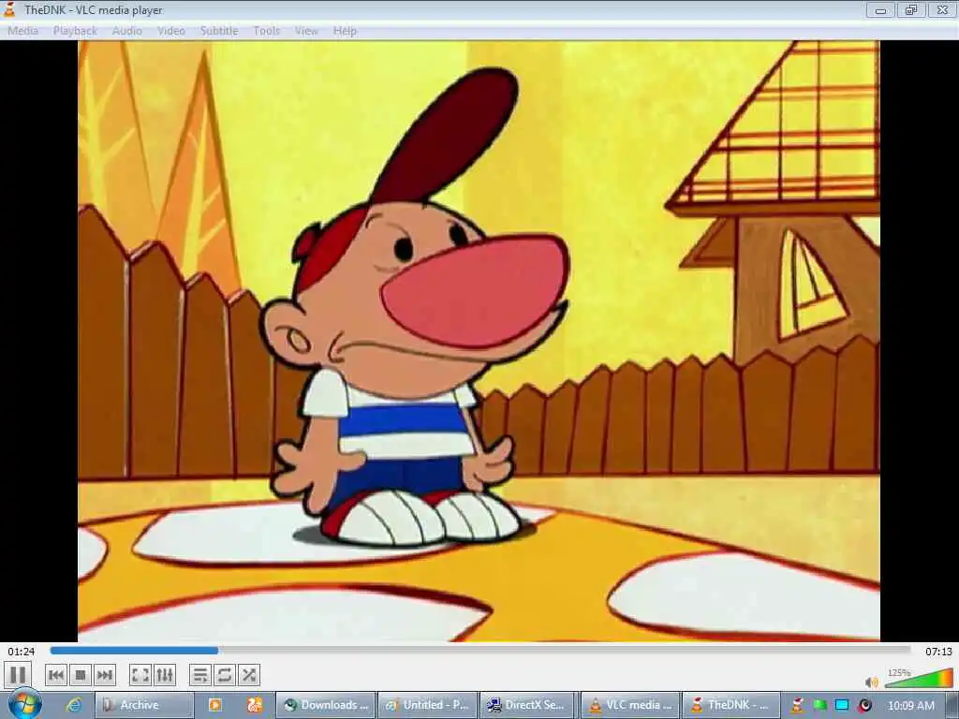Switch to TheDNK taskbar button
This screenshot has height=719, width=959.
731,705
